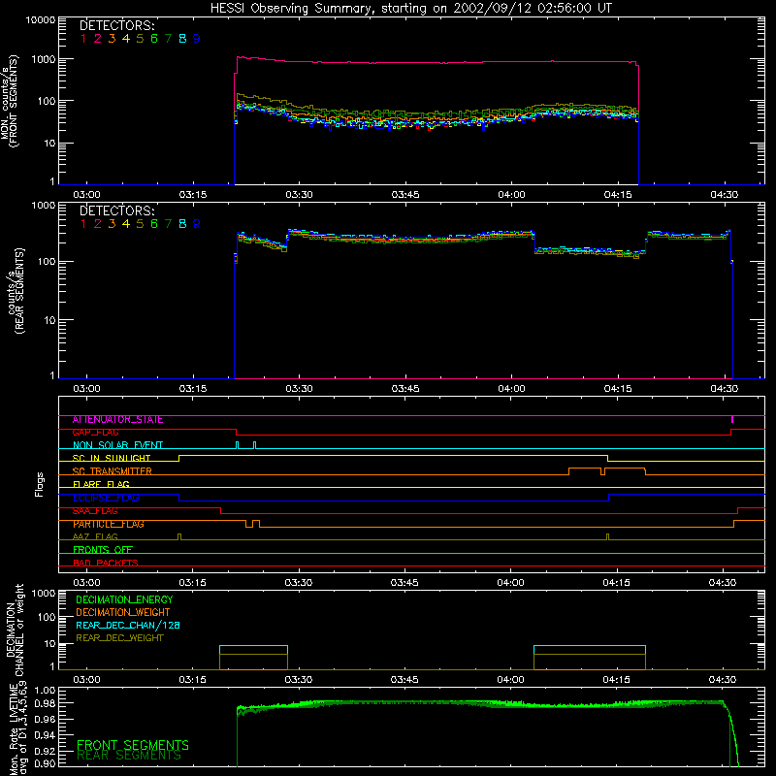The width and height of the screenshot is (776, 776).
Task: Select detector 9 in the front segments legend
Action: (x=197, y=39)
